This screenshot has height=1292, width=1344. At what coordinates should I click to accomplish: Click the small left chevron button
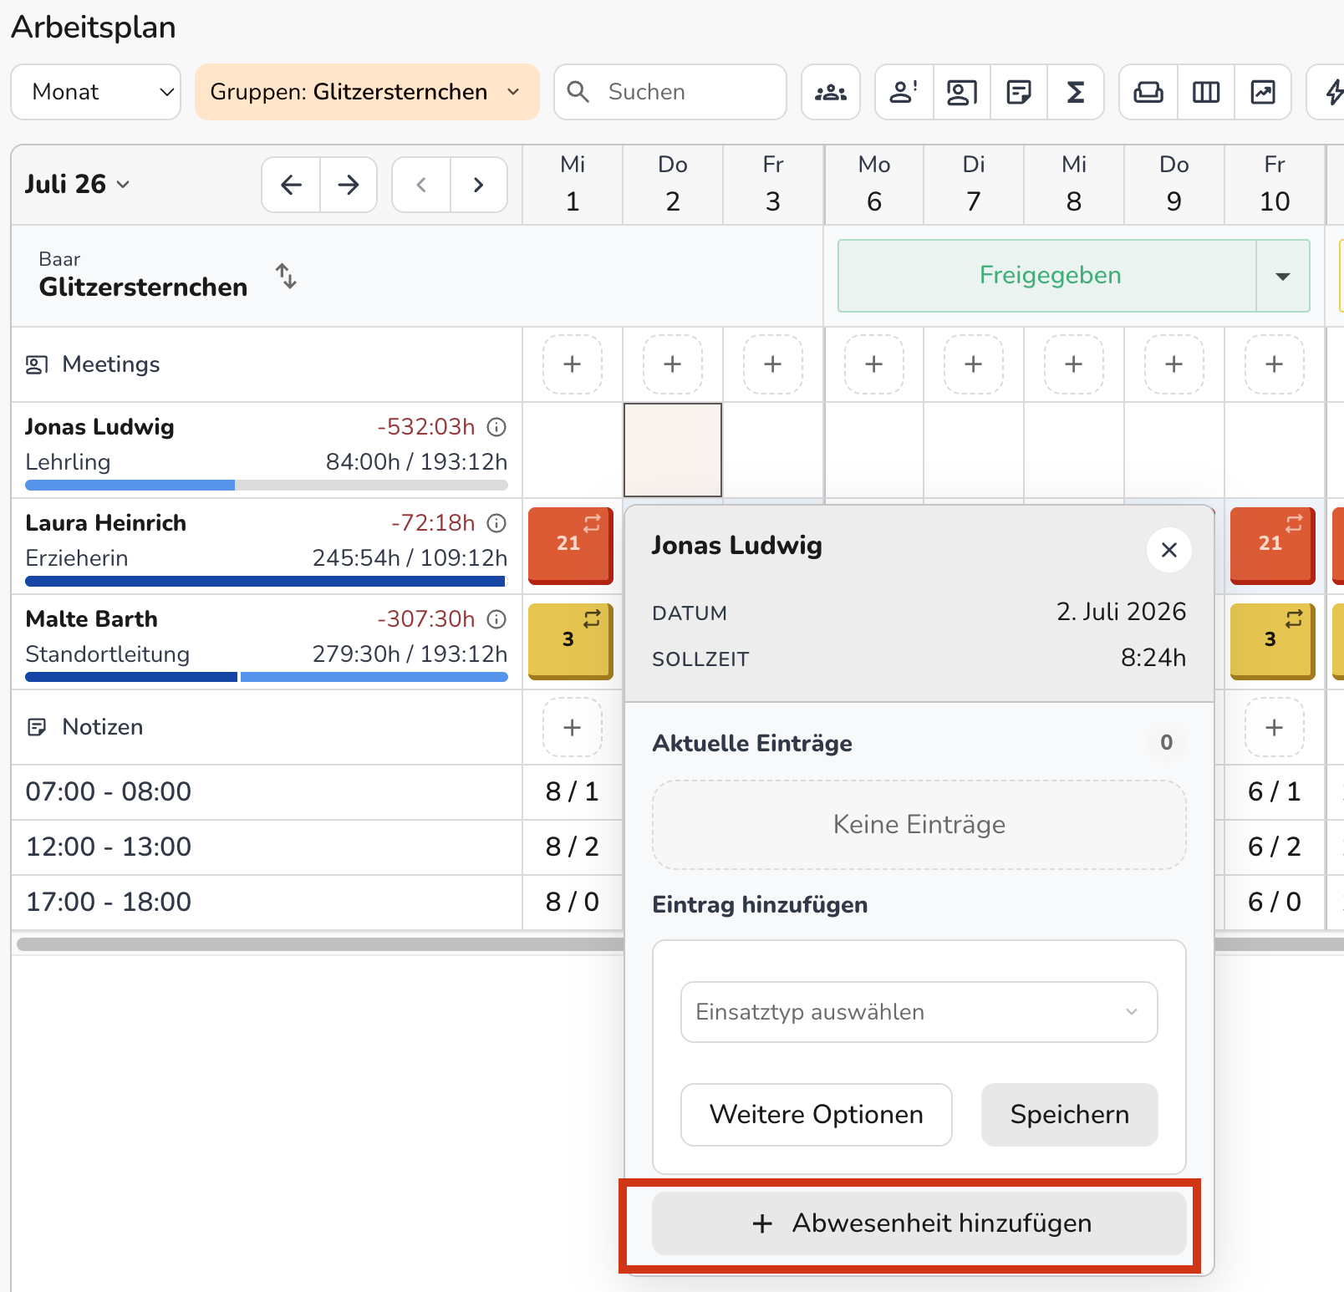coord(421,185)
